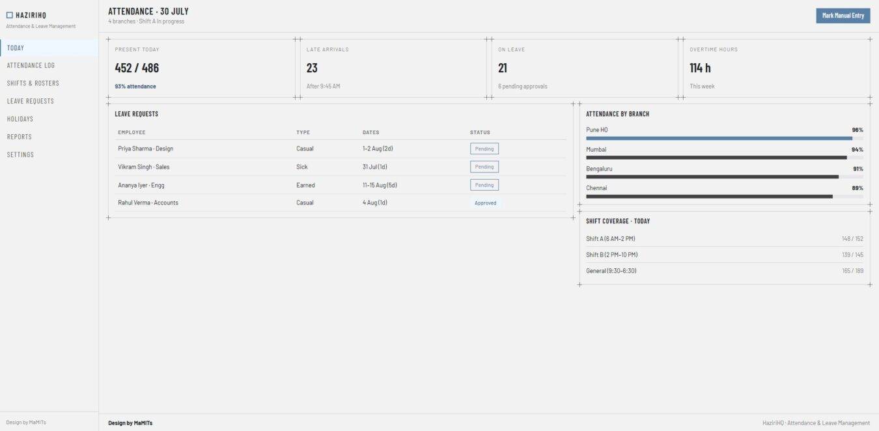Click the 93% attendance link

click(135, 87)
